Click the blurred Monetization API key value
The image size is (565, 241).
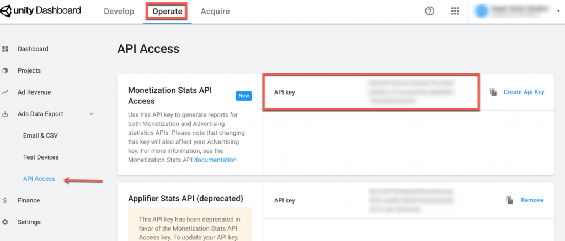click(x=411, y=92)
